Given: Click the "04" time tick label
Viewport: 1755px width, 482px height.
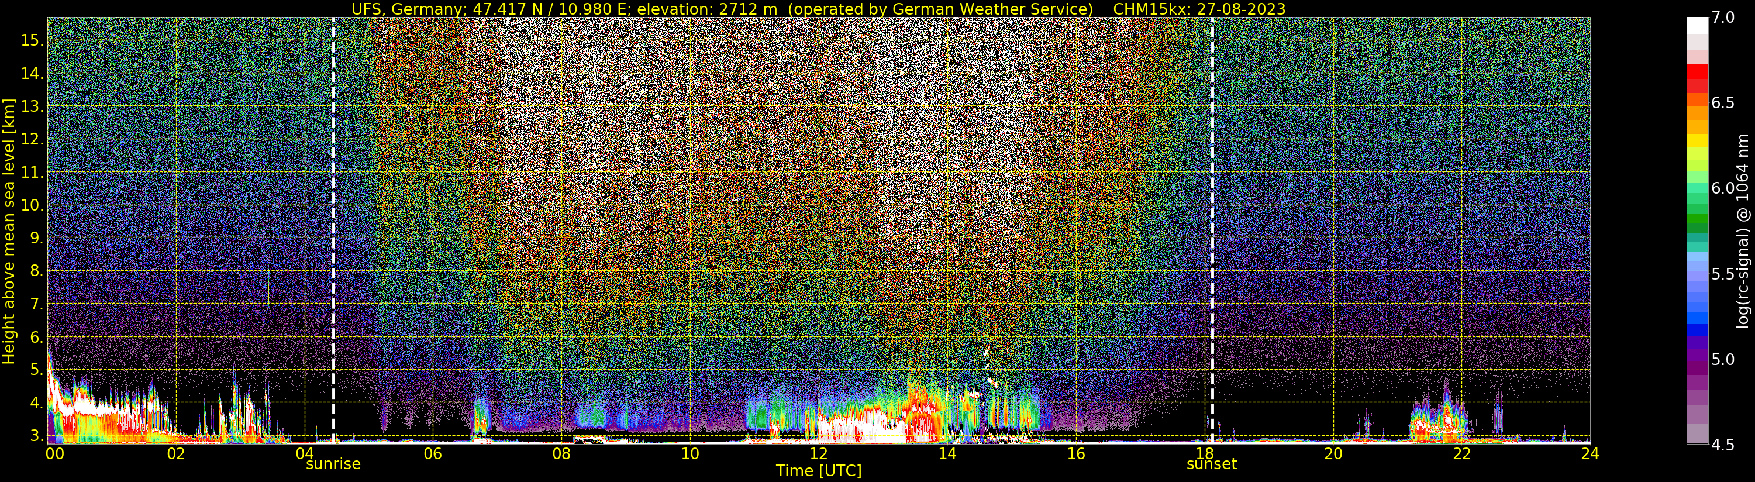Looking at the screenshot, I should coord(305,453).
